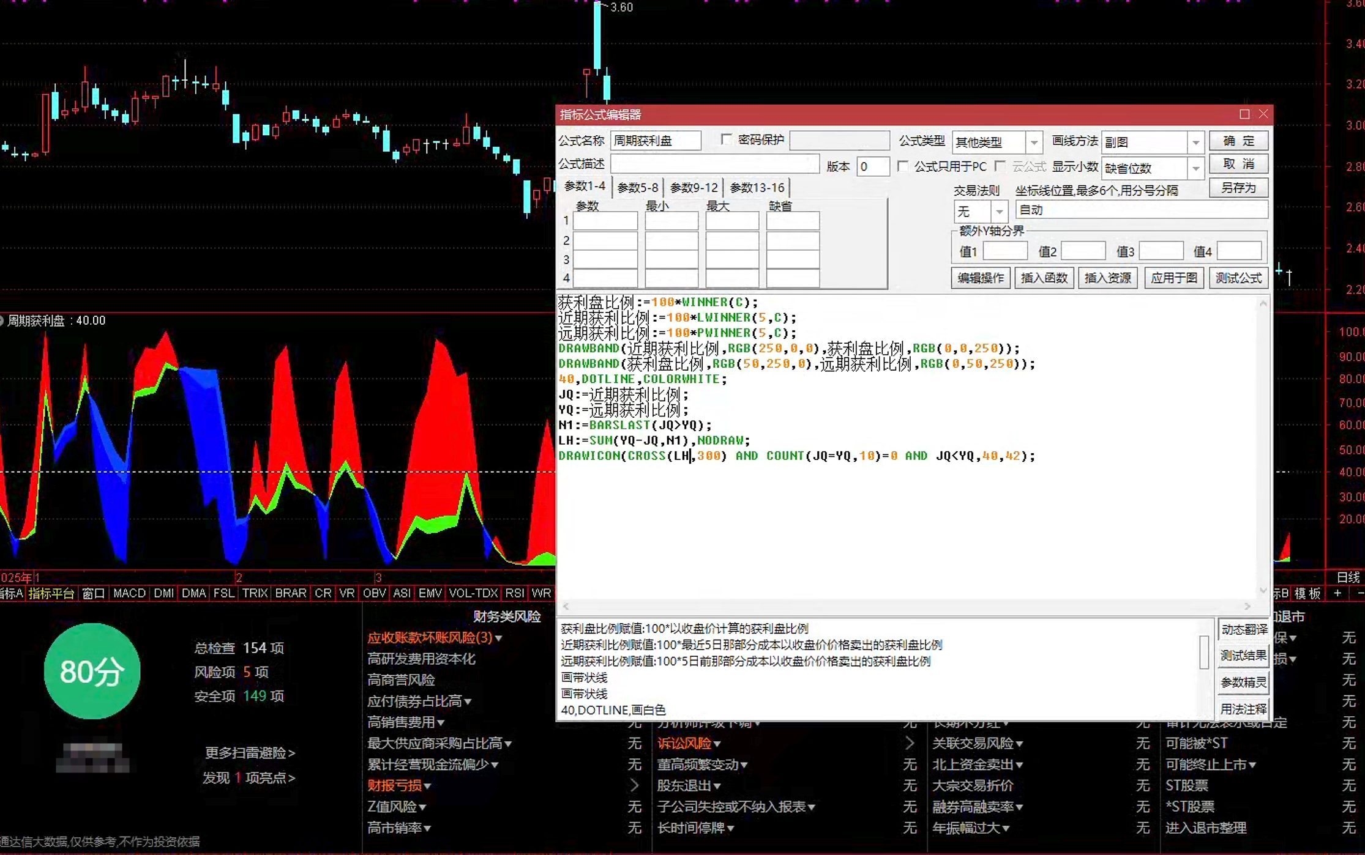The image size is (1365, 855).
Task: Click the translation pane vertical scrollbar thumb
Action: tap(1204, 653)
